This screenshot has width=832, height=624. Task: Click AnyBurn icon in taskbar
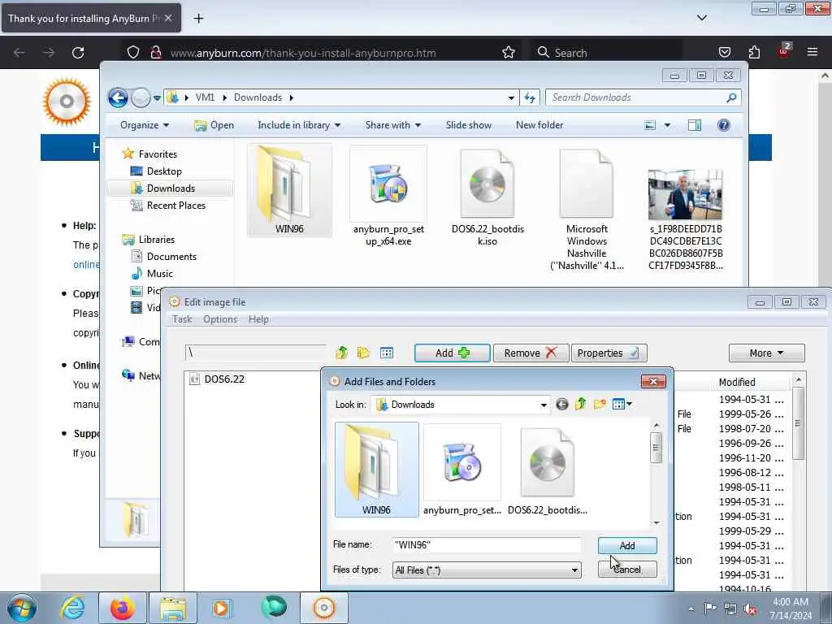coord(324,608)
